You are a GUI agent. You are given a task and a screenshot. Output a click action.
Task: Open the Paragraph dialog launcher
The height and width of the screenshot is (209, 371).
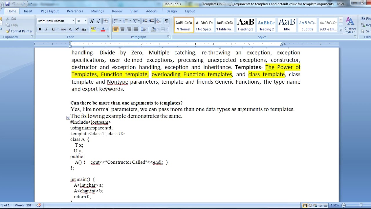pyautogui.click(x=168, y=37)
